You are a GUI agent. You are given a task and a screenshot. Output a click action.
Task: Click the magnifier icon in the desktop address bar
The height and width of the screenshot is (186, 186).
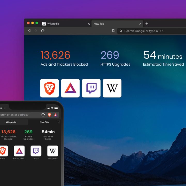coord(121,31)
